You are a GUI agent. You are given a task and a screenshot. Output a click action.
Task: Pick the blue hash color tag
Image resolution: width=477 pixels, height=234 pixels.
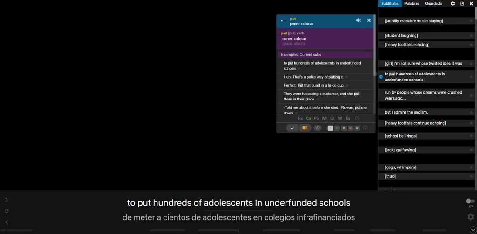[357, 128]
